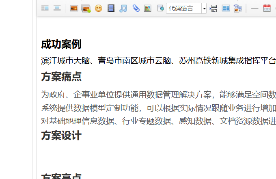Viewport: 276px width, 179px height.
Task: Place cursor in the 方案痛点 heading
Action: point(61,76)
